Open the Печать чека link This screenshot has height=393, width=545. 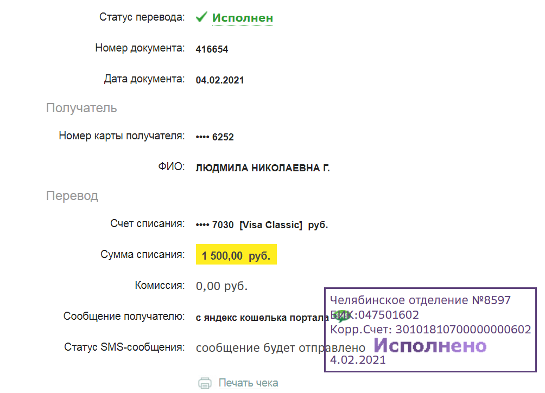pos(248,383)
